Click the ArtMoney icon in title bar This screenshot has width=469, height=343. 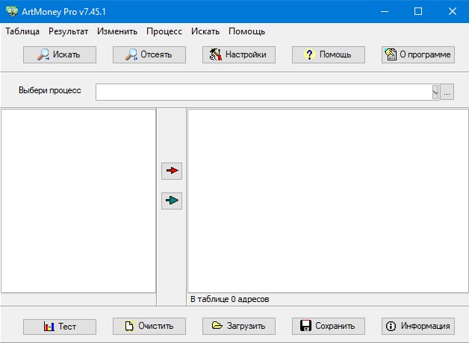[12, 11]
